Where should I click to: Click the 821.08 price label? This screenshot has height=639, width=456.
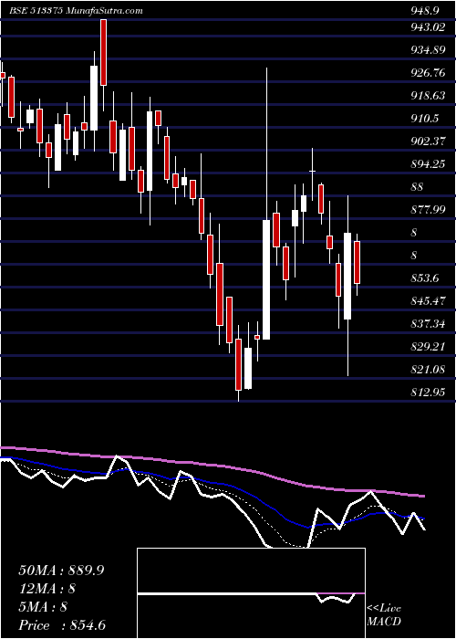point(428,370)
